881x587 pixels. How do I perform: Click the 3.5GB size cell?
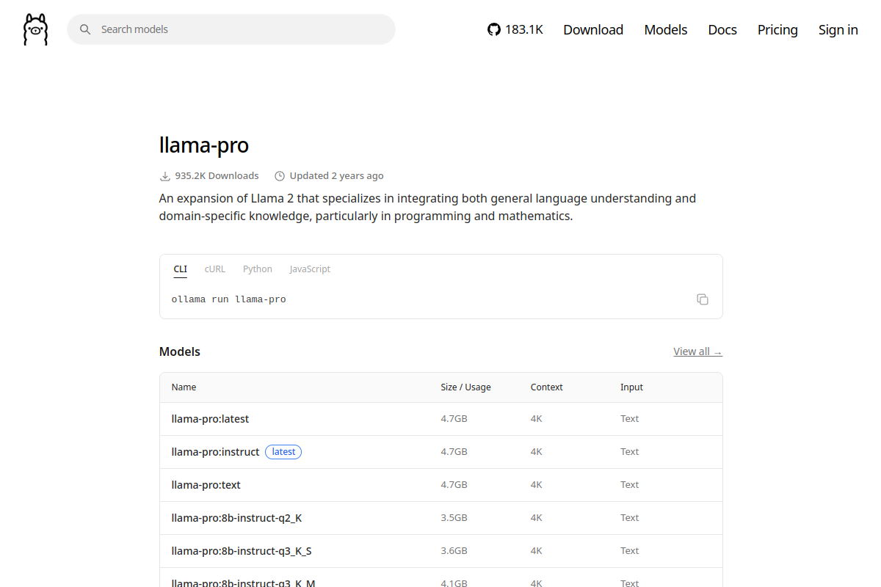454,518
